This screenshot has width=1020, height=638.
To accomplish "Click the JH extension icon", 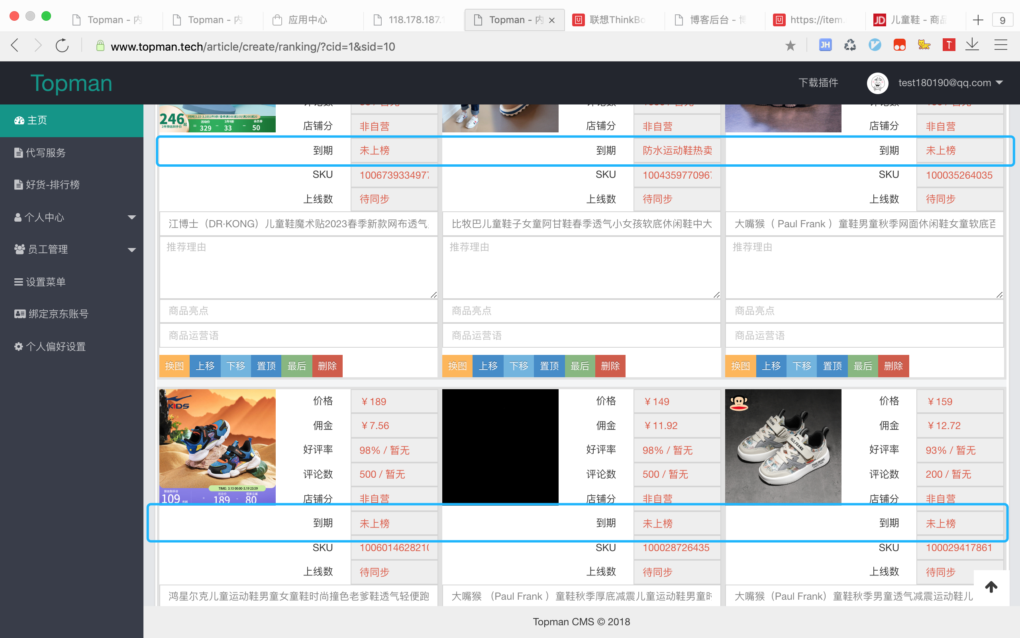I will point(825,45).
